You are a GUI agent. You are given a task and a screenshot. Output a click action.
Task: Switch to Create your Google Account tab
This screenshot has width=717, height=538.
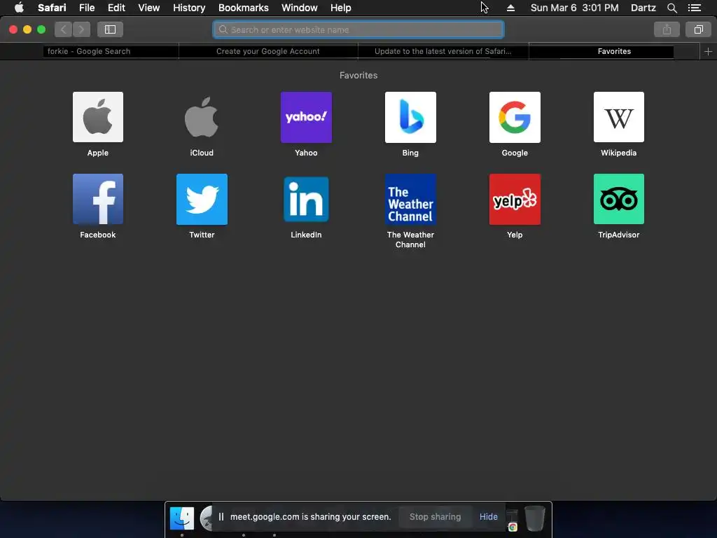[268, 51]
